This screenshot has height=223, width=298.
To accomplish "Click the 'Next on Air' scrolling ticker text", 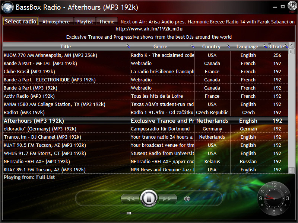I will 207,22.
